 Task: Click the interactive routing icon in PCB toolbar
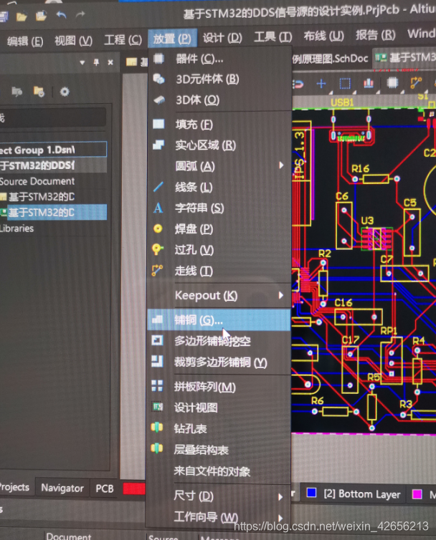(416, 82)
